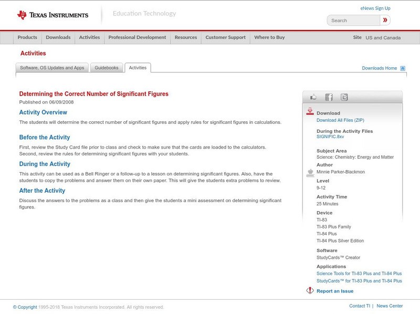
Task: Click the Report an Issue exclamation icon
Action: coord(310,291)
